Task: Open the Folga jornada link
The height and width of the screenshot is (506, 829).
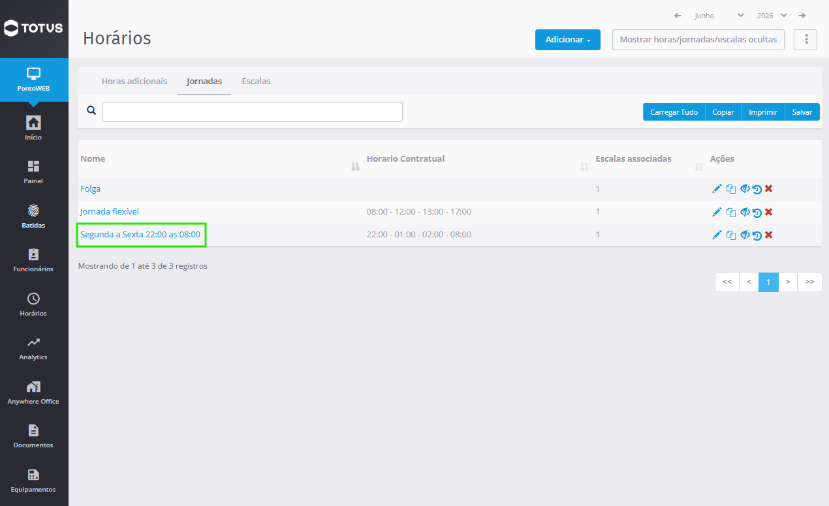Action: [91, 188]
